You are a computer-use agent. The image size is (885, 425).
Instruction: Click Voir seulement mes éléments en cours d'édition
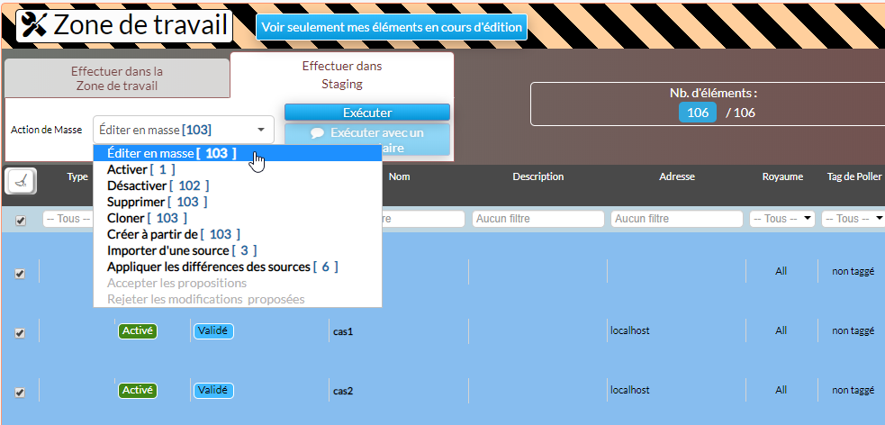pyautogui.click(x=392, y=27)
